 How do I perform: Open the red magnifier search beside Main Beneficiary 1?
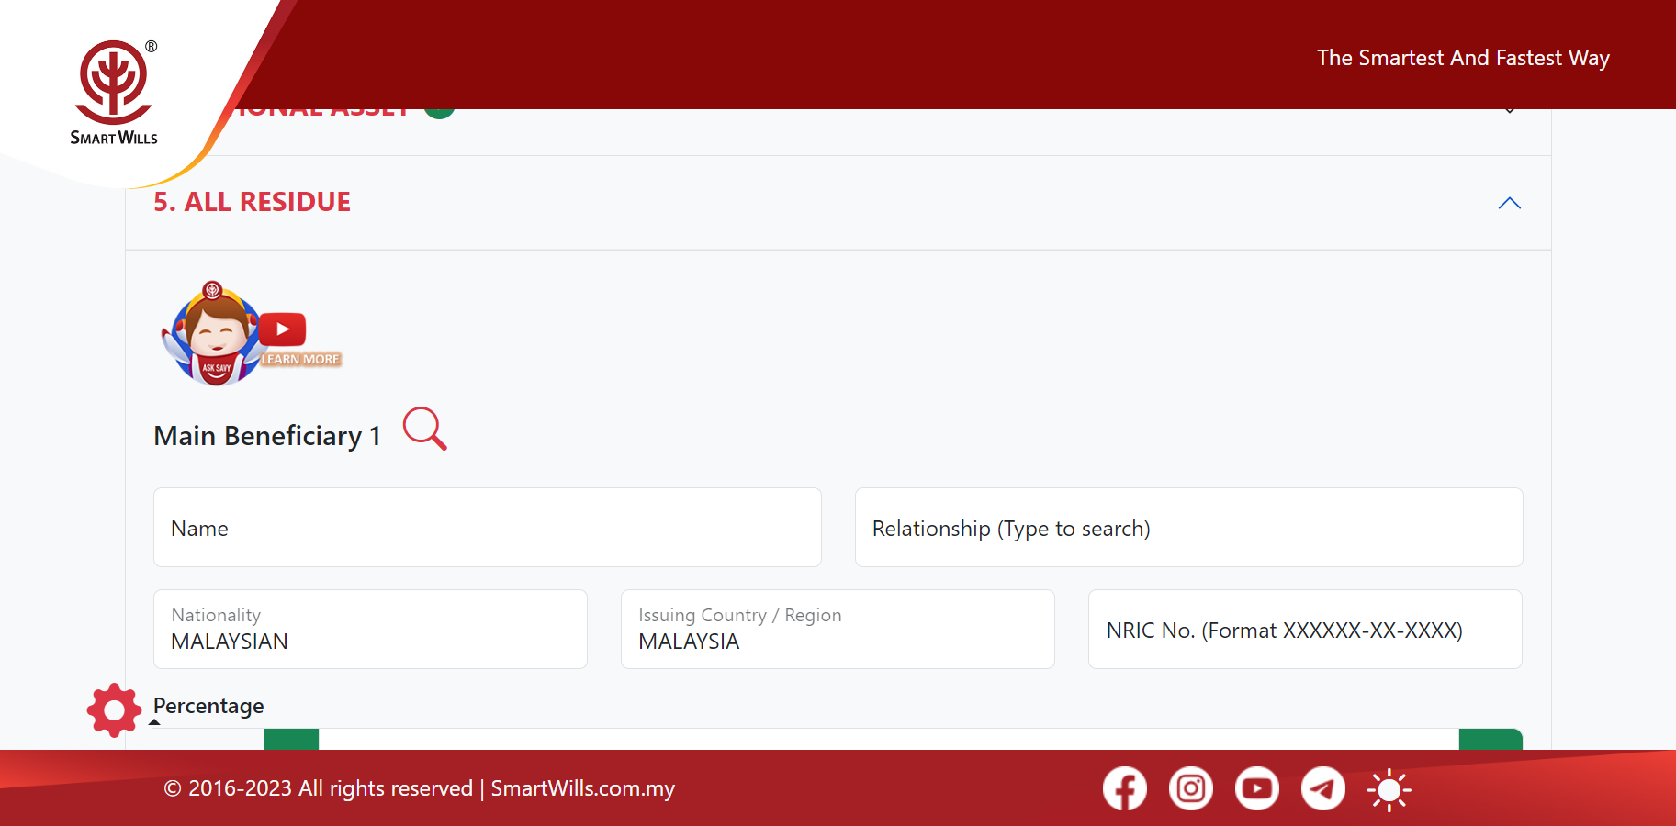pos(424,429)
